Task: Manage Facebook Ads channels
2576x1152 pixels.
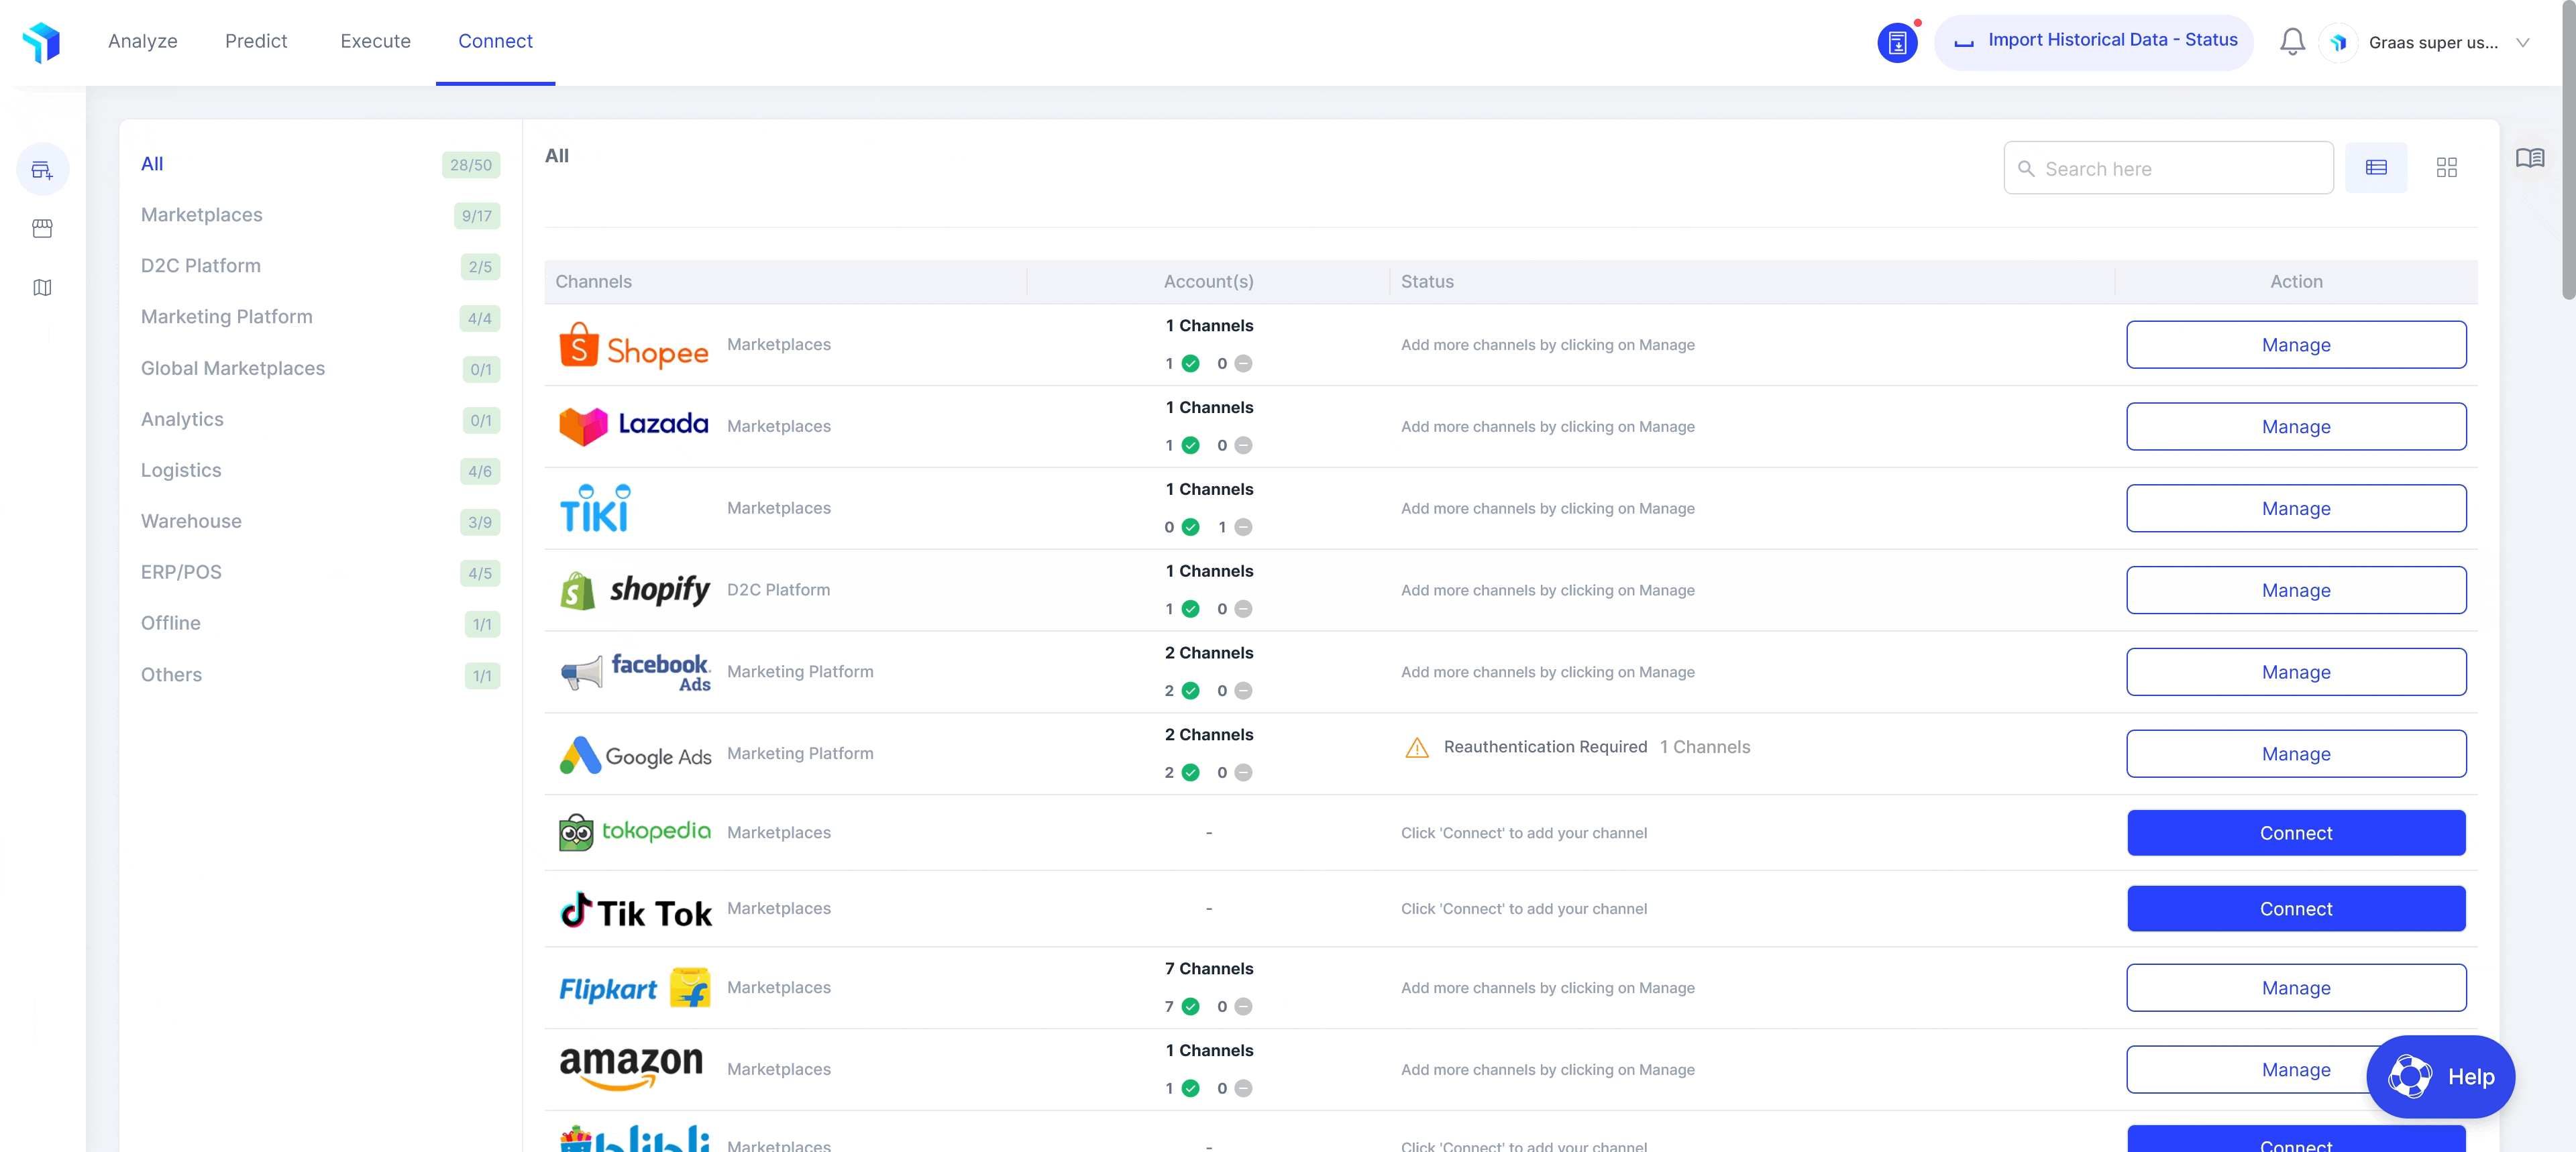Action: coord(2296,673)
